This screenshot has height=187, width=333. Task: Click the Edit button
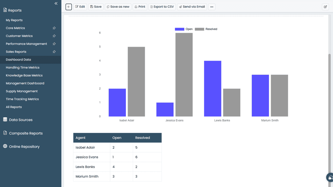(80, 7)
